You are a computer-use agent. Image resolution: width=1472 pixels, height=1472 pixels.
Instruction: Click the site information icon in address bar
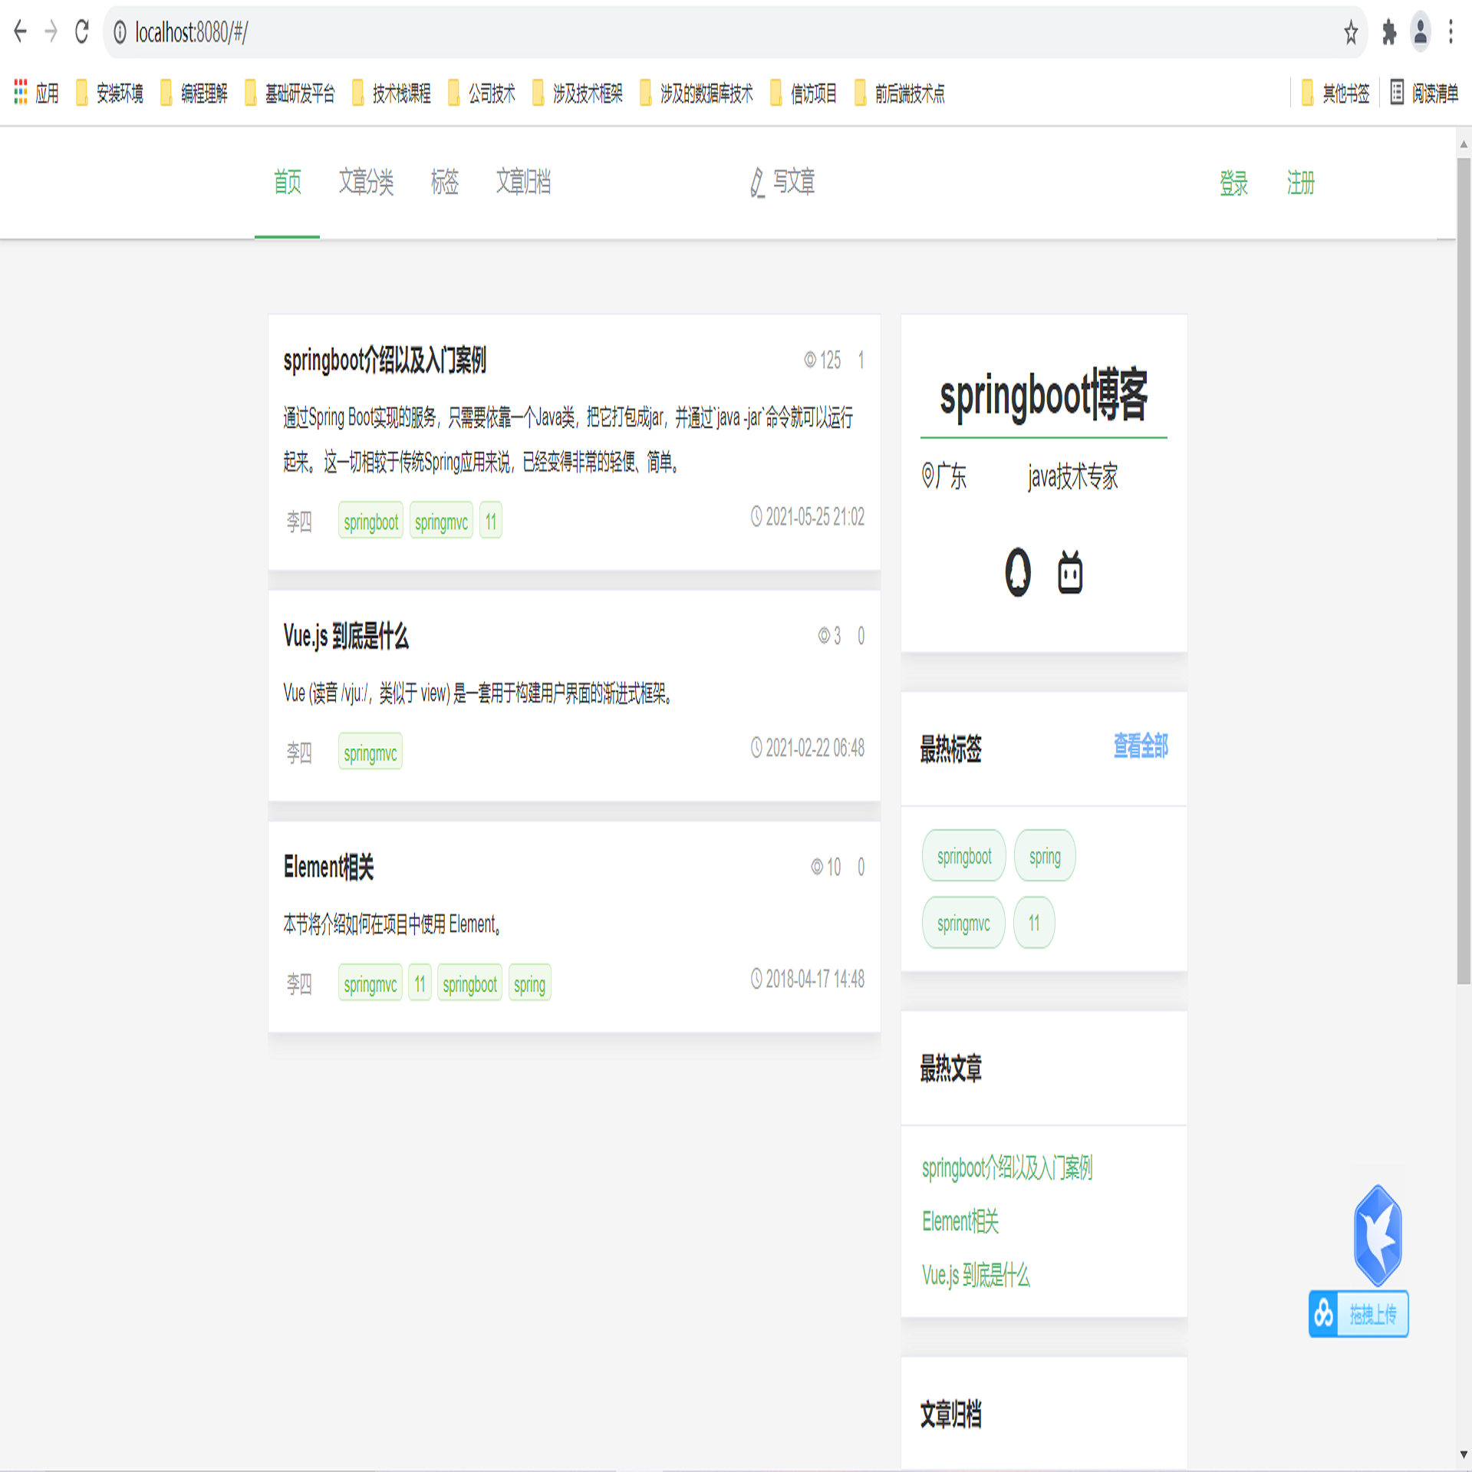pos(120,32)
